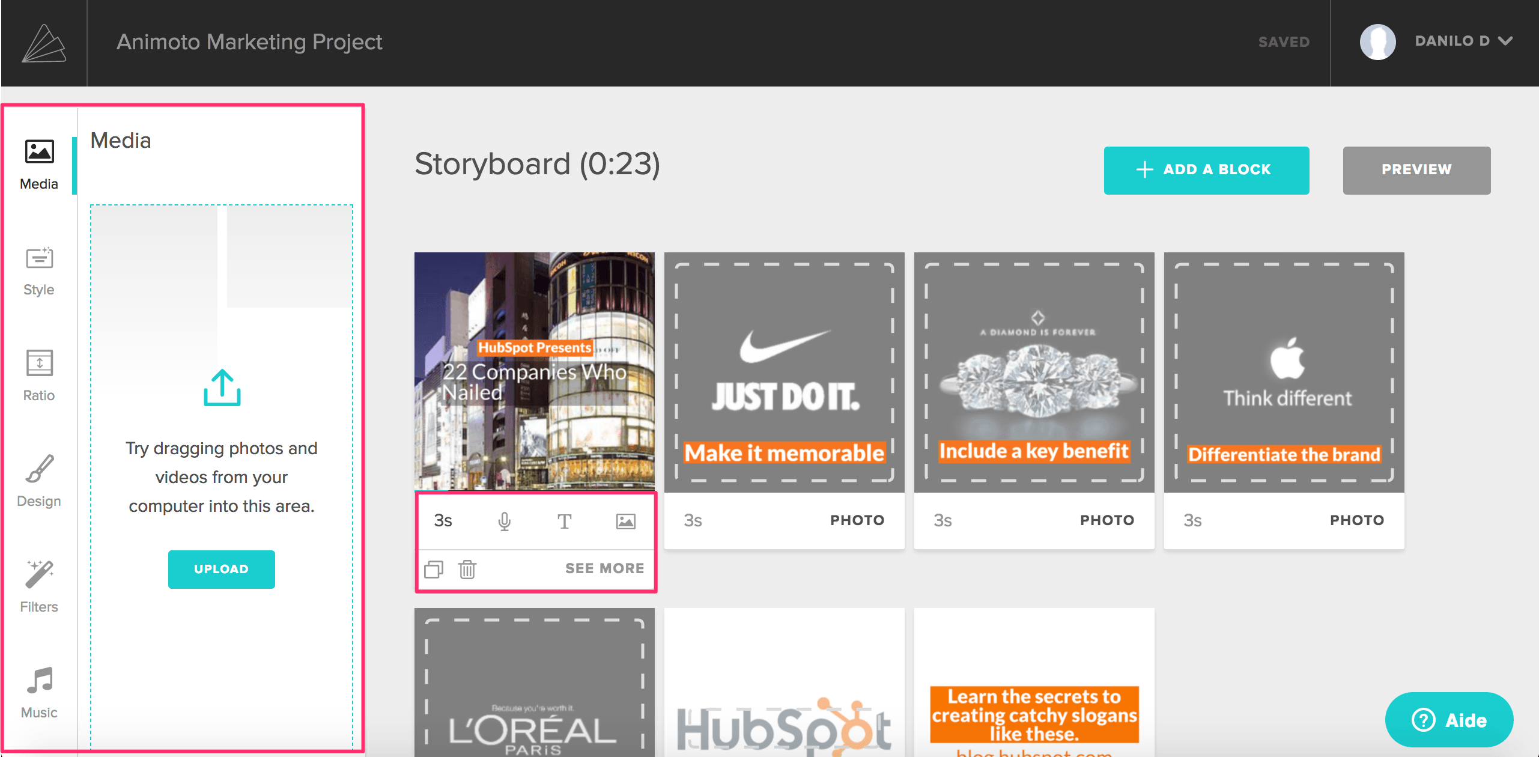Click the microphone voice-over icon
This screenshot has height=757, width=1539.
505,521
